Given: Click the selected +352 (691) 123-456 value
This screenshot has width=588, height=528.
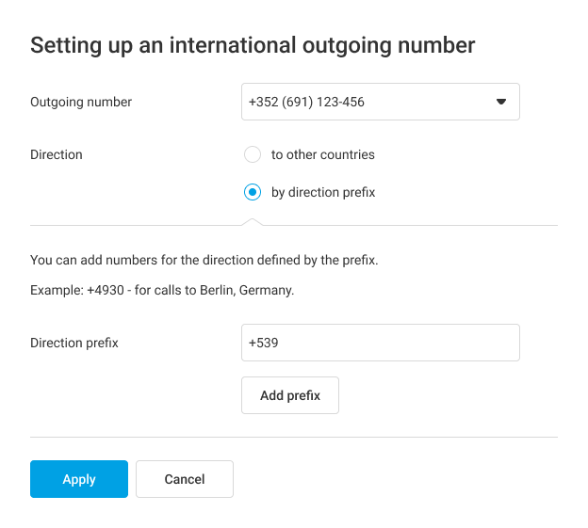Looking at the screenshot, I should click(x=306, y=102).
